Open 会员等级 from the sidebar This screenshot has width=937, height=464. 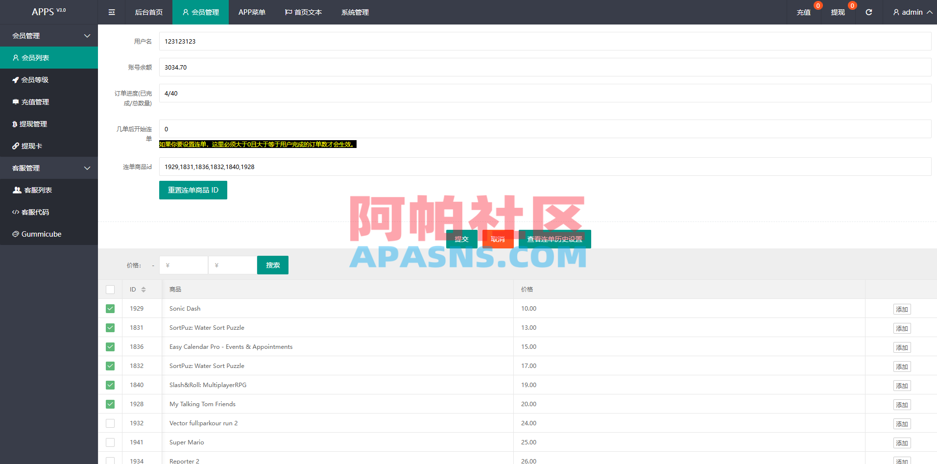tap(34, 79)
